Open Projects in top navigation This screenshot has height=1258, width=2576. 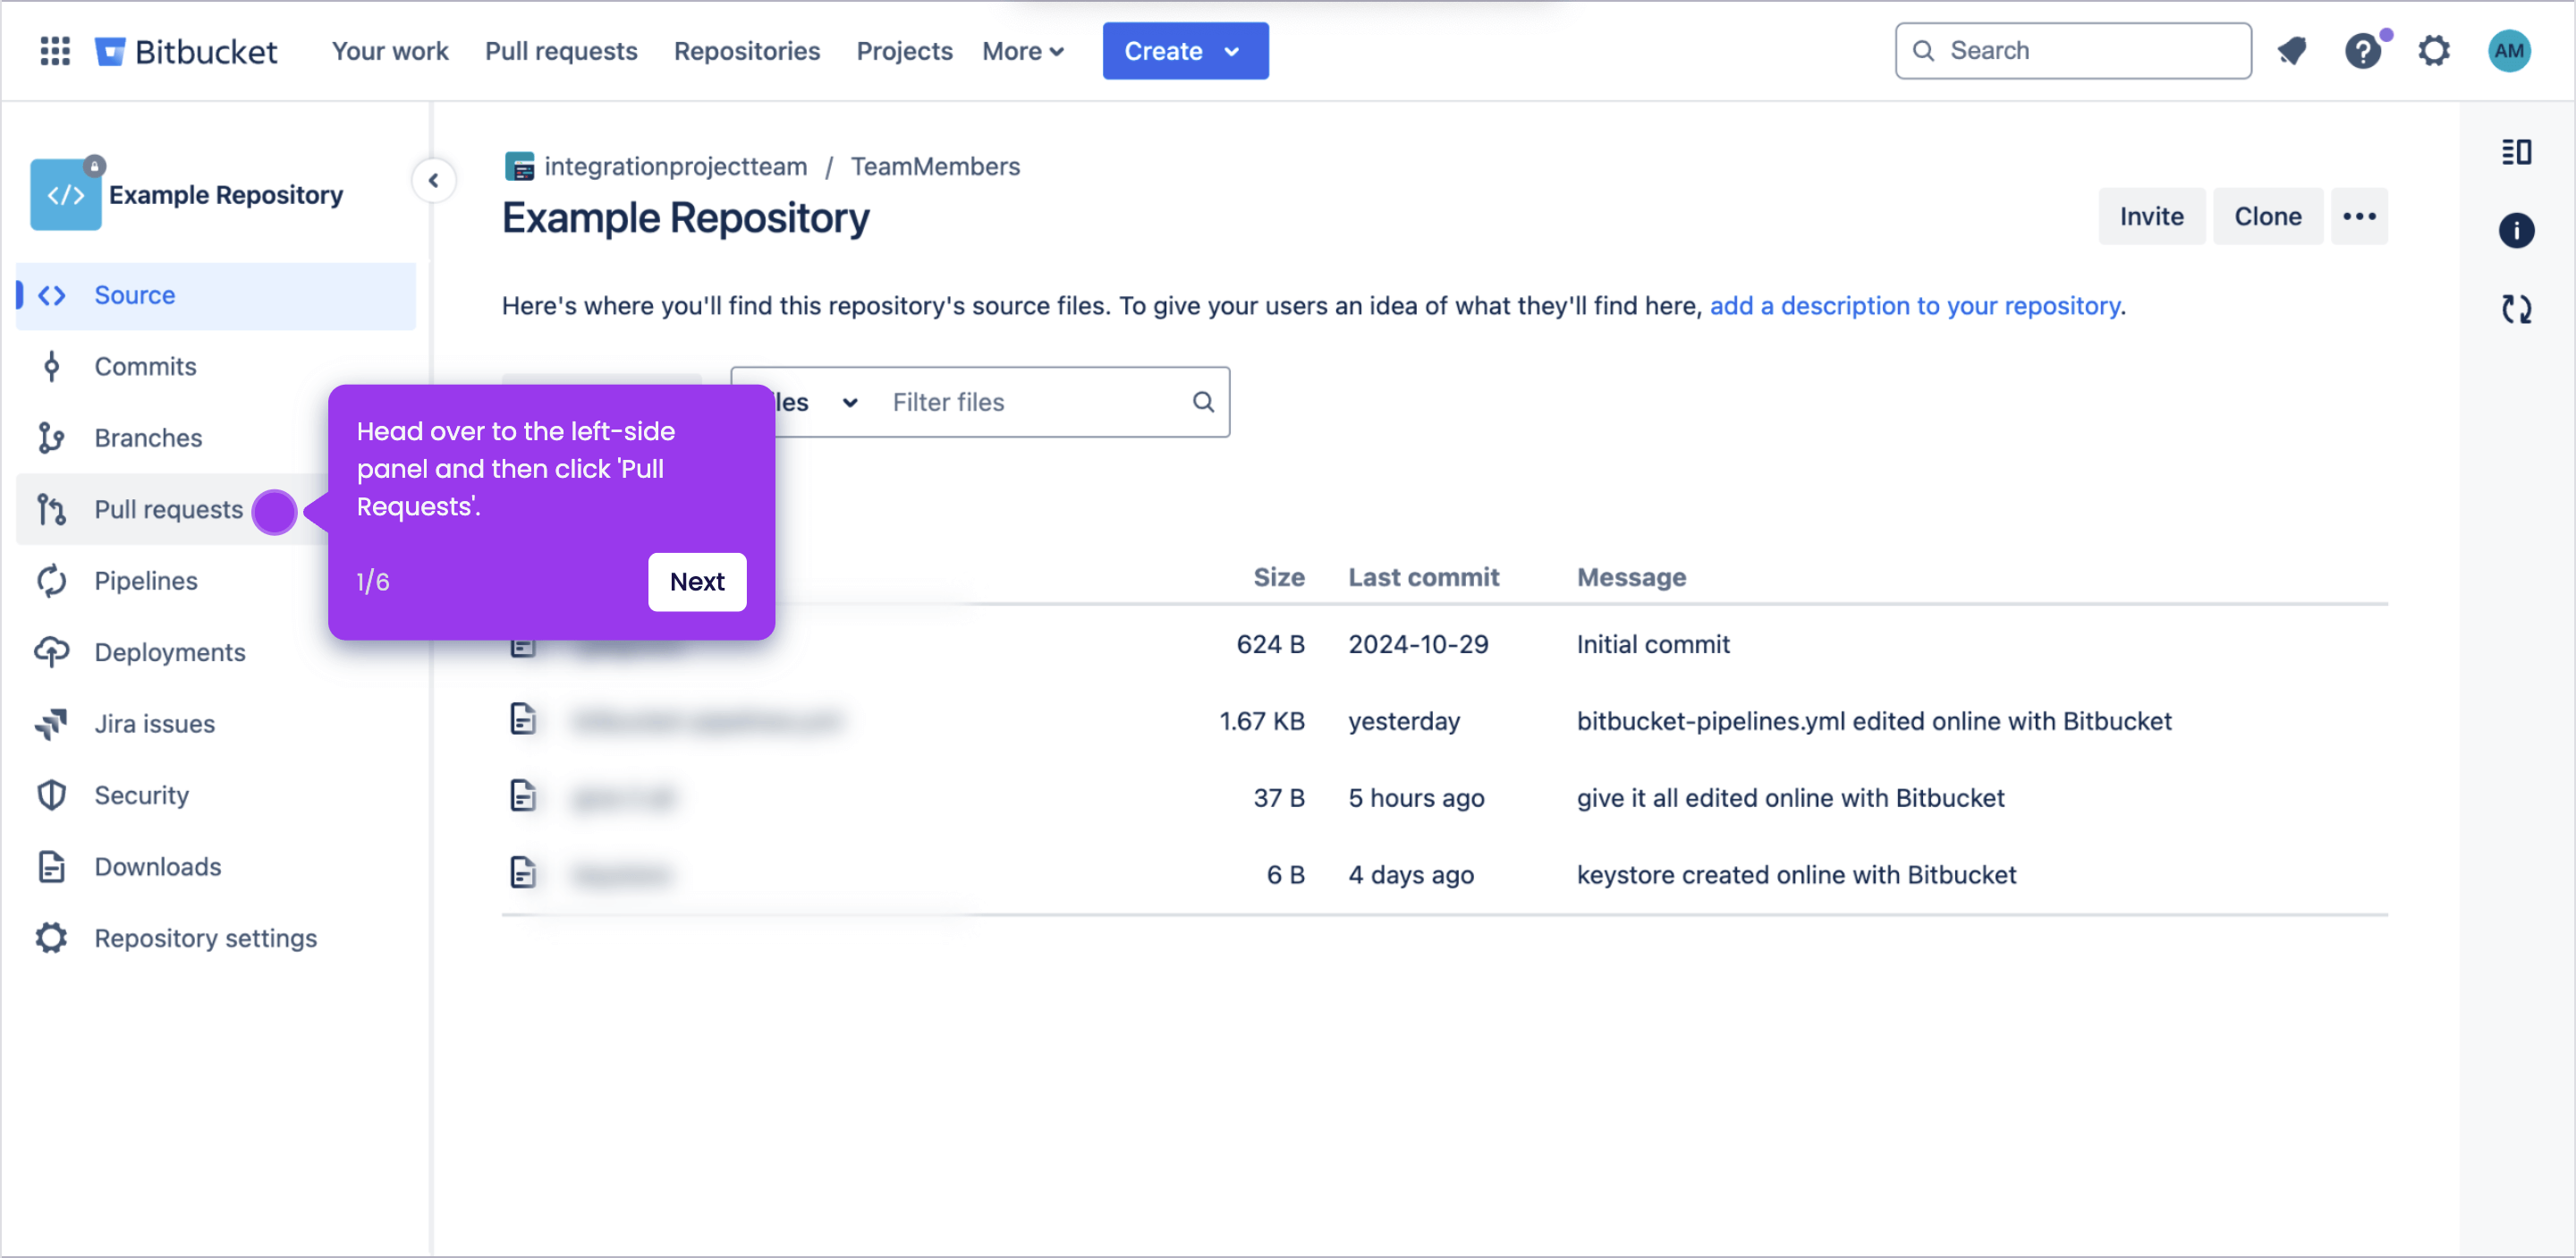pos(904,51)
